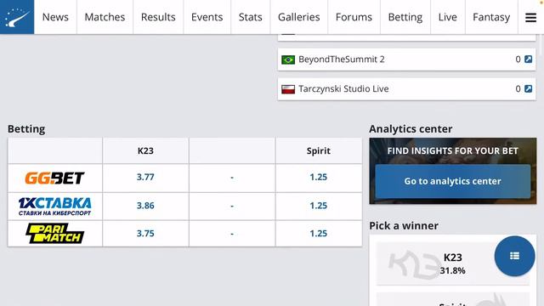
Task: Open external link icon for Tarczynski Studio Live
Action: pos(528,88)
